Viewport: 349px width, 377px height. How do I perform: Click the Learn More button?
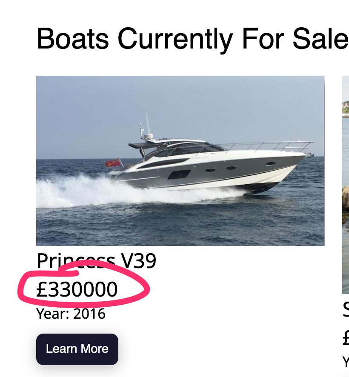(77, 349)
